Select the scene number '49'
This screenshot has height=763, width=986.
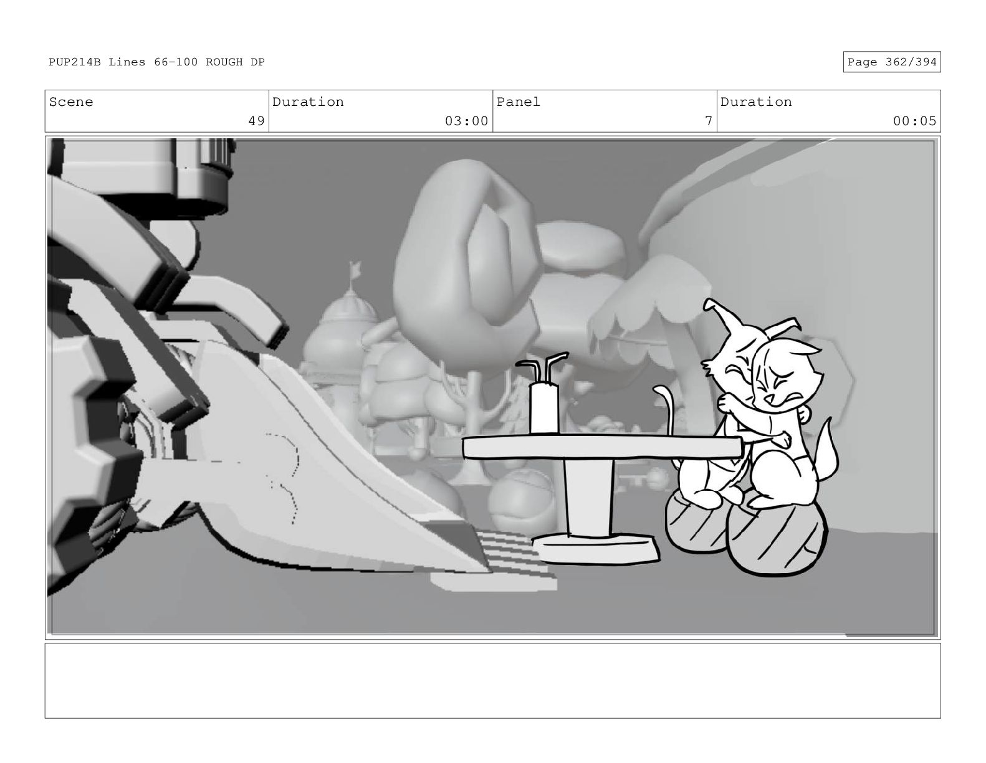click(256, 121)
